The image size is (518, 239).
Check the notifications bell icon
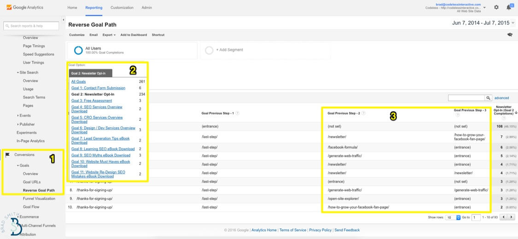tap(509, 7)
